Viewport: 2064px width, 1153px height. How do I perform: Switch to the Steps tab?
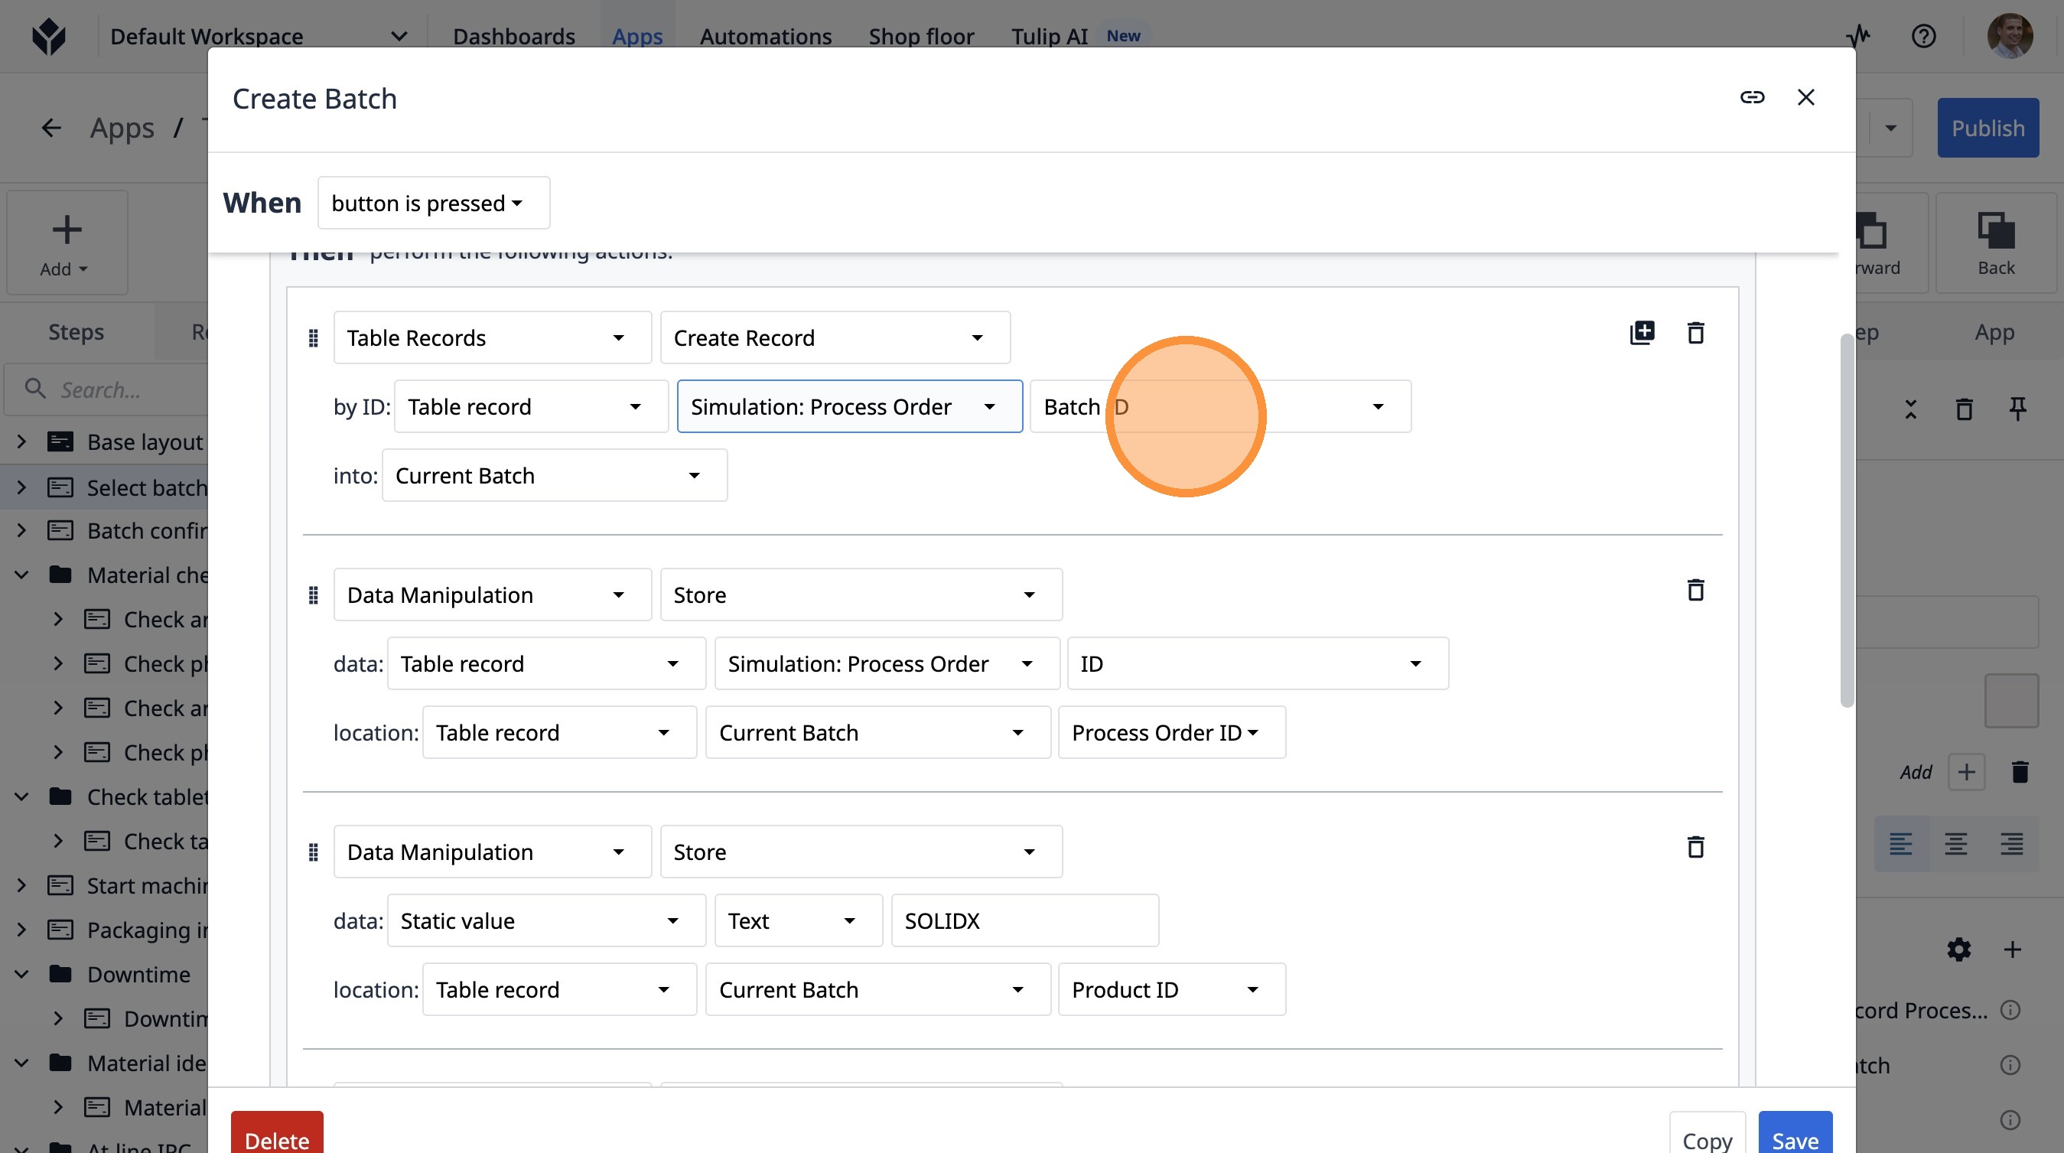click(x=76, y=332)
